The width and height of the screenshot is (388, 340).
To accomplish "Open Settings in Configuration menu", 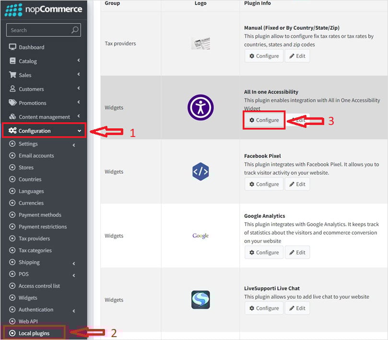I will pyautogui.click(x=28, y=144).
